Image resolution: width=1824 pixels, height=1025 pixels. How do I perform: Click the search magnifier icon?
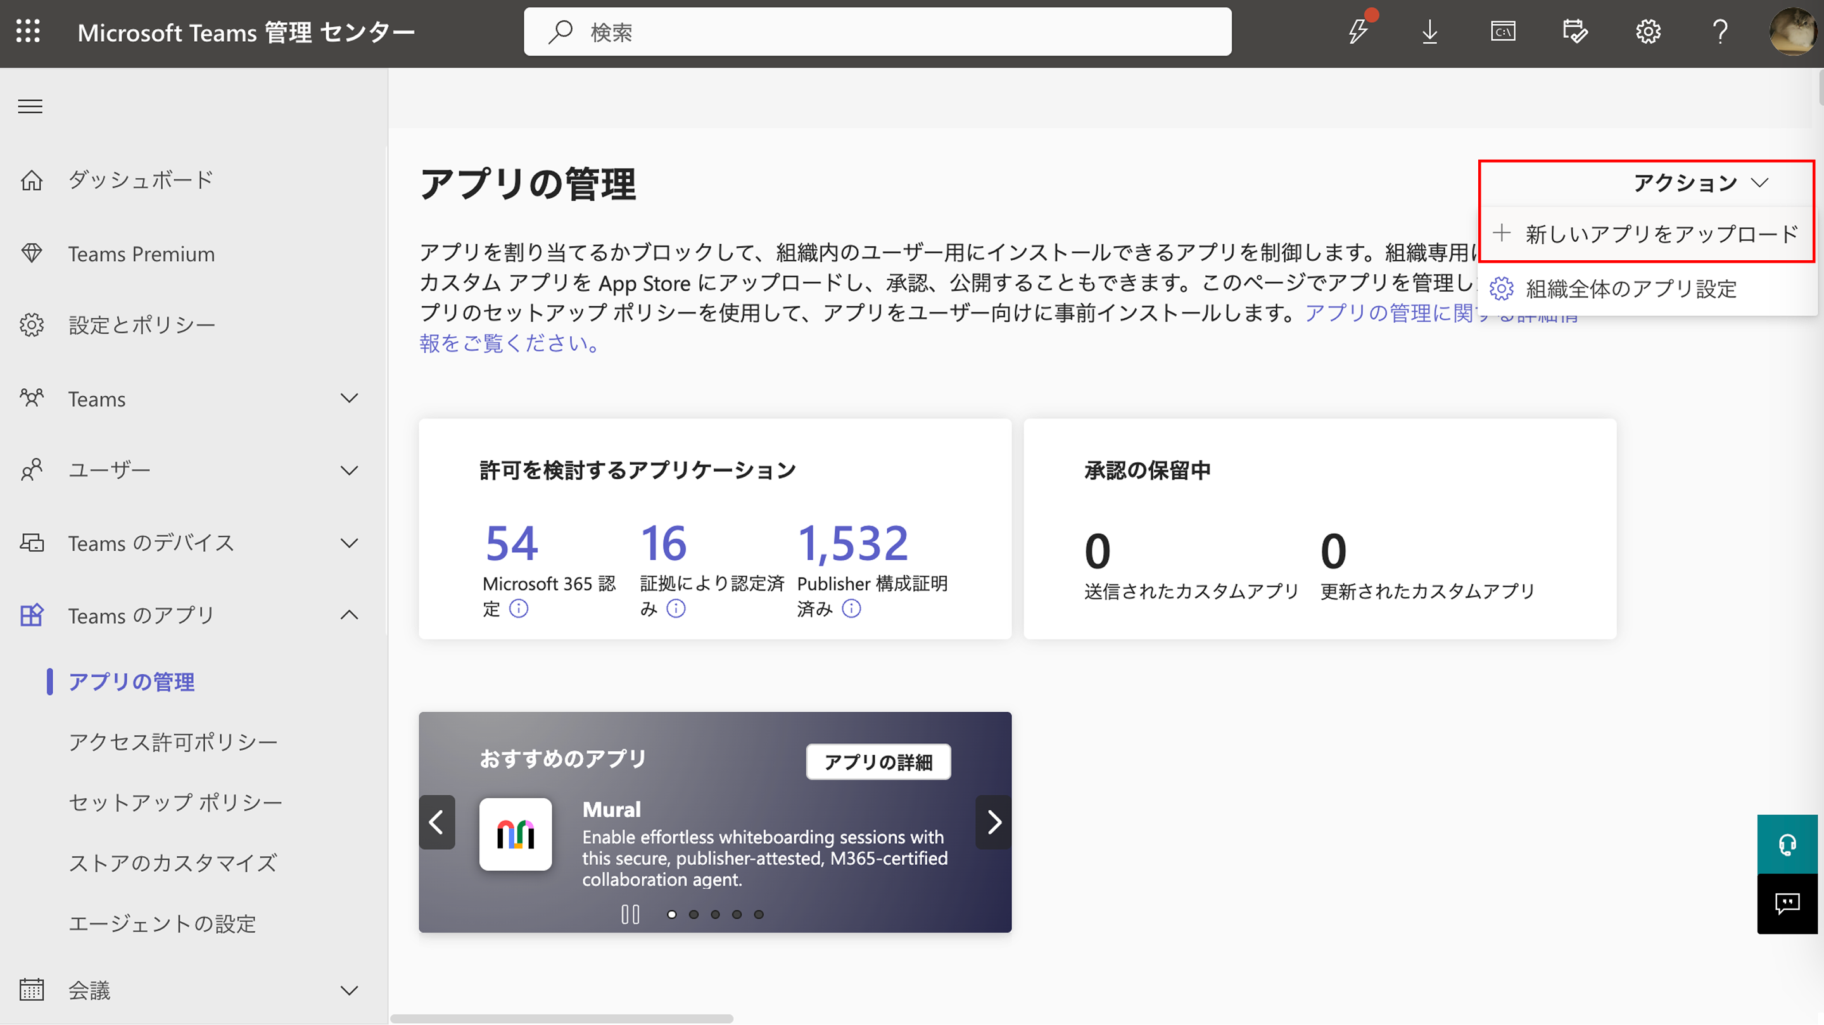pyautogui.click(x=560, y=32)
